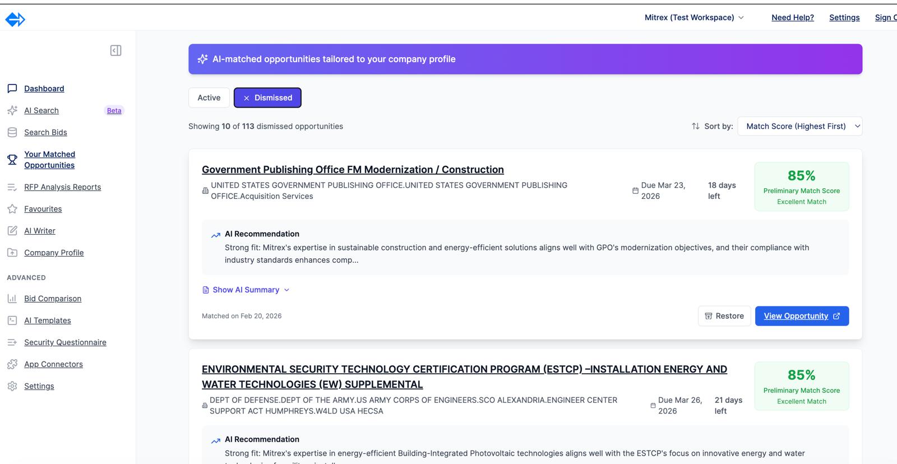Click the Favourites star icon
897x464 pixels.
pyautogui.click(x=12, y=209)
